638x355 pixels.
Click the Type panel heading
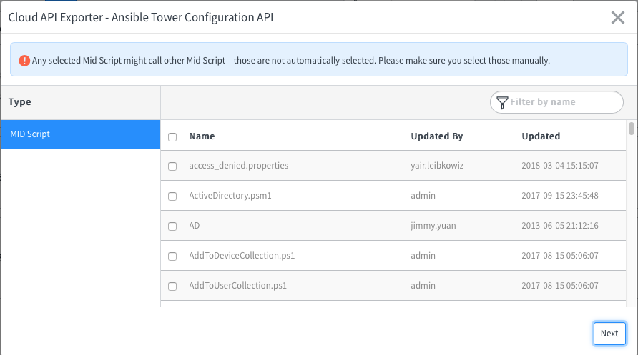click(19, 102)
